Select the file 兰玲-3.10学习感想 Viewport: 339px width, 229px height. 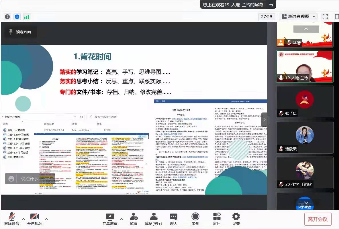16,135
